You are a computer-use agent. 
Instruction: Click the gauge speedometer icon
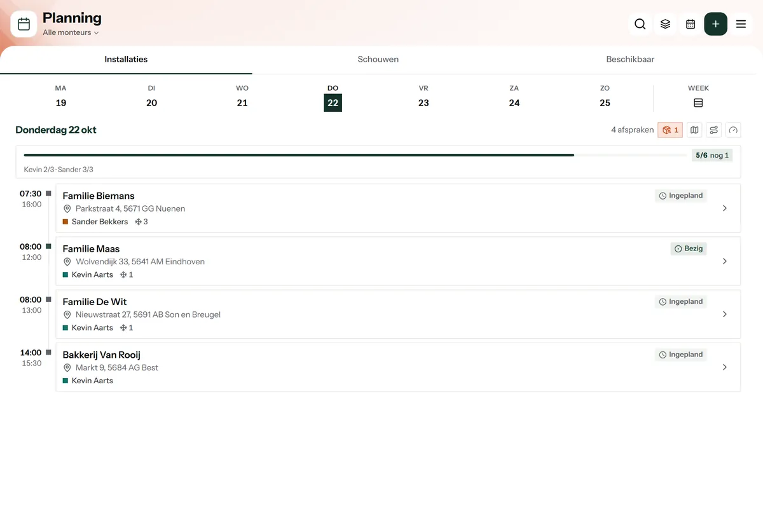pyautogui.click(x=733, y=130)
